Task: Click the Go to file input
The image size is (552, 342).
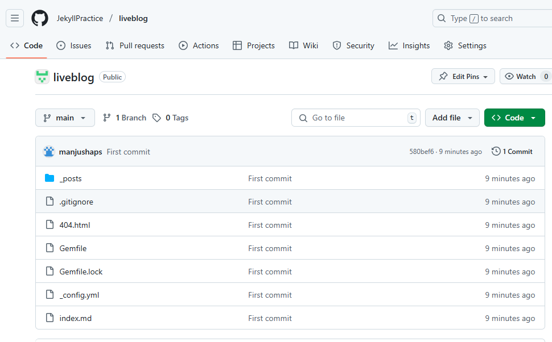Action: (356, 118)
